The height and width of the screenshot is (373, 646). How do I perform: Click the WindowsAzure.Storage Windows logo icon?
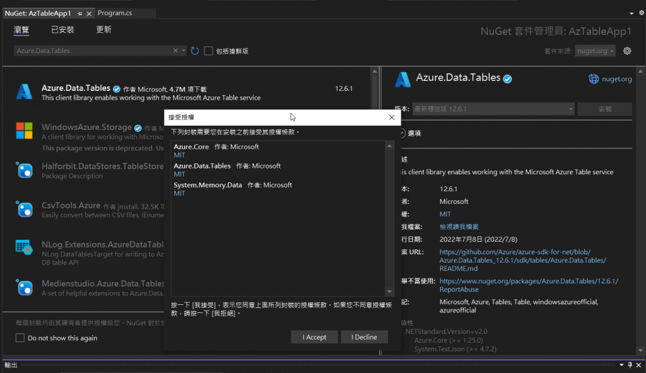point(25,131)
